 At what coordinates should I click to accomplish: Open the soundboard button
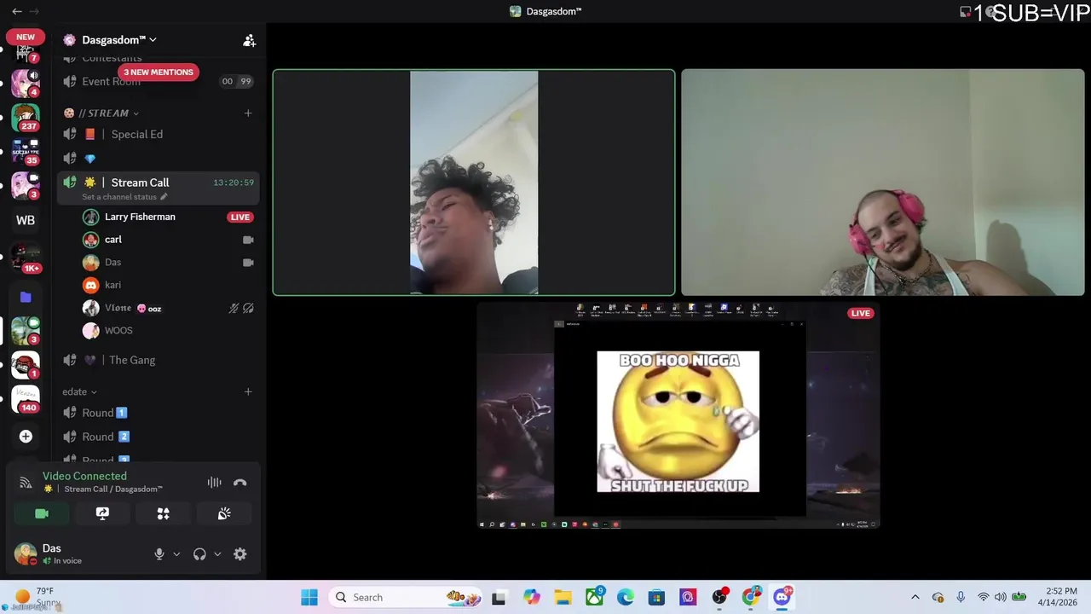pyautogui.click(x=224, y=513)
